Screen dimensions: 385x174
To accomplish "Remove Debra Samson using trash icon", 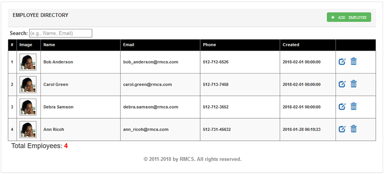I will (x=354, y=106).
